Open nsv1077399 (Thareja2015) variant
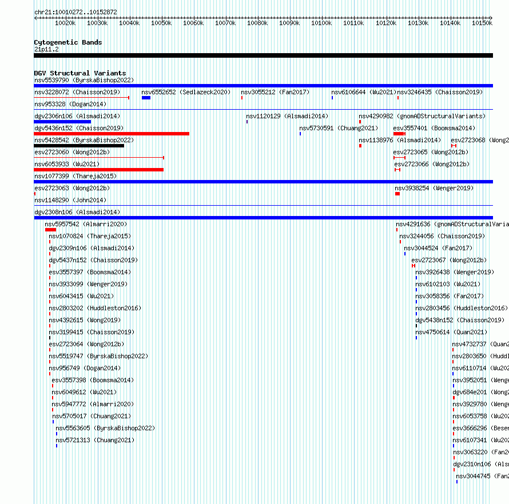This screenshot has width=509, height=504. click(75, 176)
